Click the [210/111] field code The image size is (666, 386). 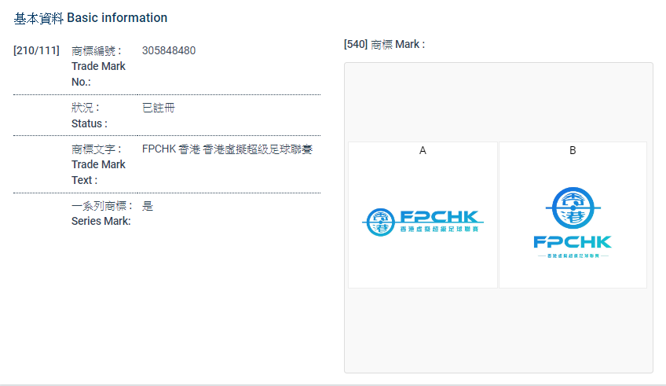(x=36, y=51)
